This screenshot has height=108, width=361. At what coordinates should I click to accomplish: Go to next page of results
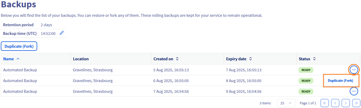[x=346, y=103]
